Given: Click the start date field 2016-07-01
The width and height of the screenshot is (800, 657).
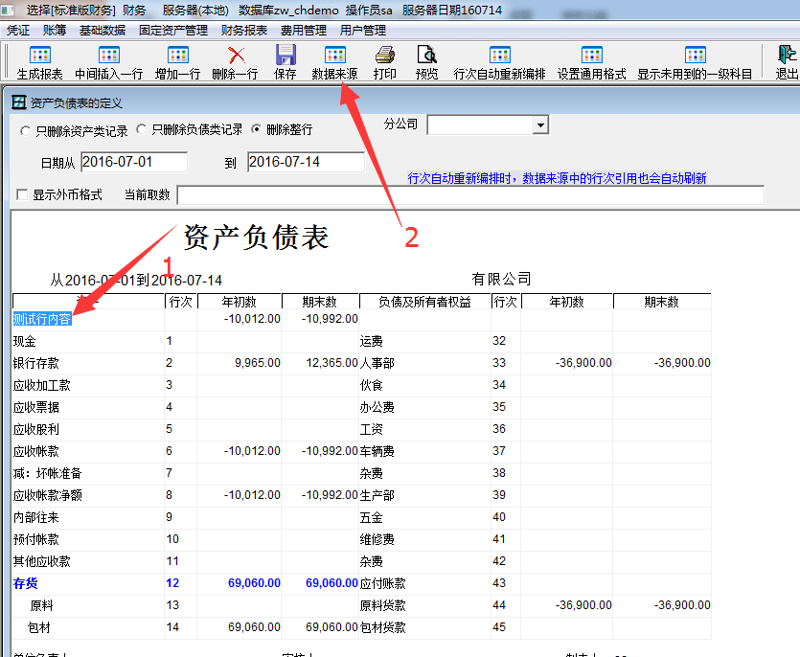Looking at the screenshot, I should pos(133,162).
